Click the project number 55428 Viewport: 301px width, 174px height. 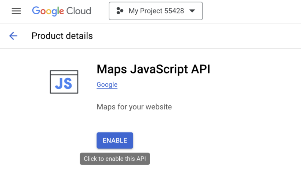pos(174,11)
